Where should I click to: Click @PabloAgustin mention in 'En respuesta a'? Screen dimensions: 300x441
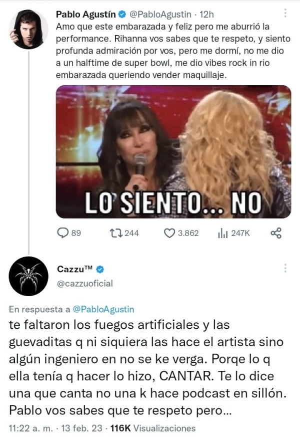point(103,309)
